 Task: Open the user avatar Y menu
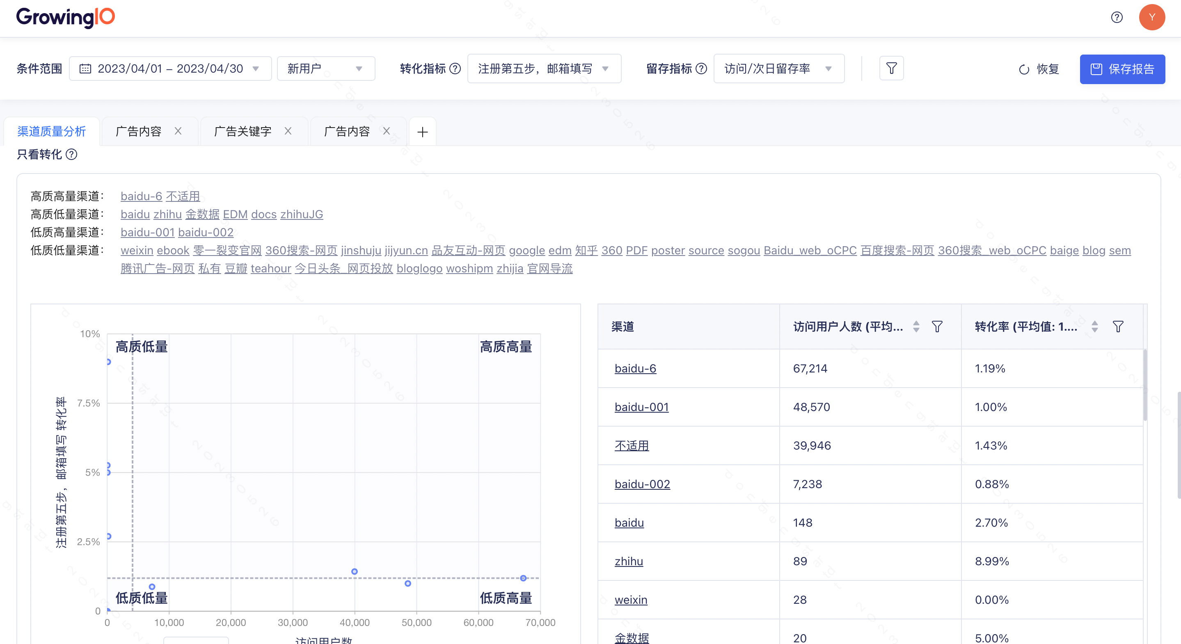(1151, 17)
